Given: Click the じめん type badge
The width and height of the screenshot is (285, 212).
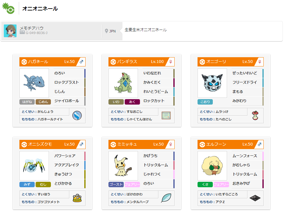Looking at the screenshot, I should pyautogui.click(x=43, y=102).
